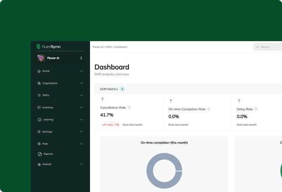Click the Help question-mark icon in sidebar

click(39, 144)
